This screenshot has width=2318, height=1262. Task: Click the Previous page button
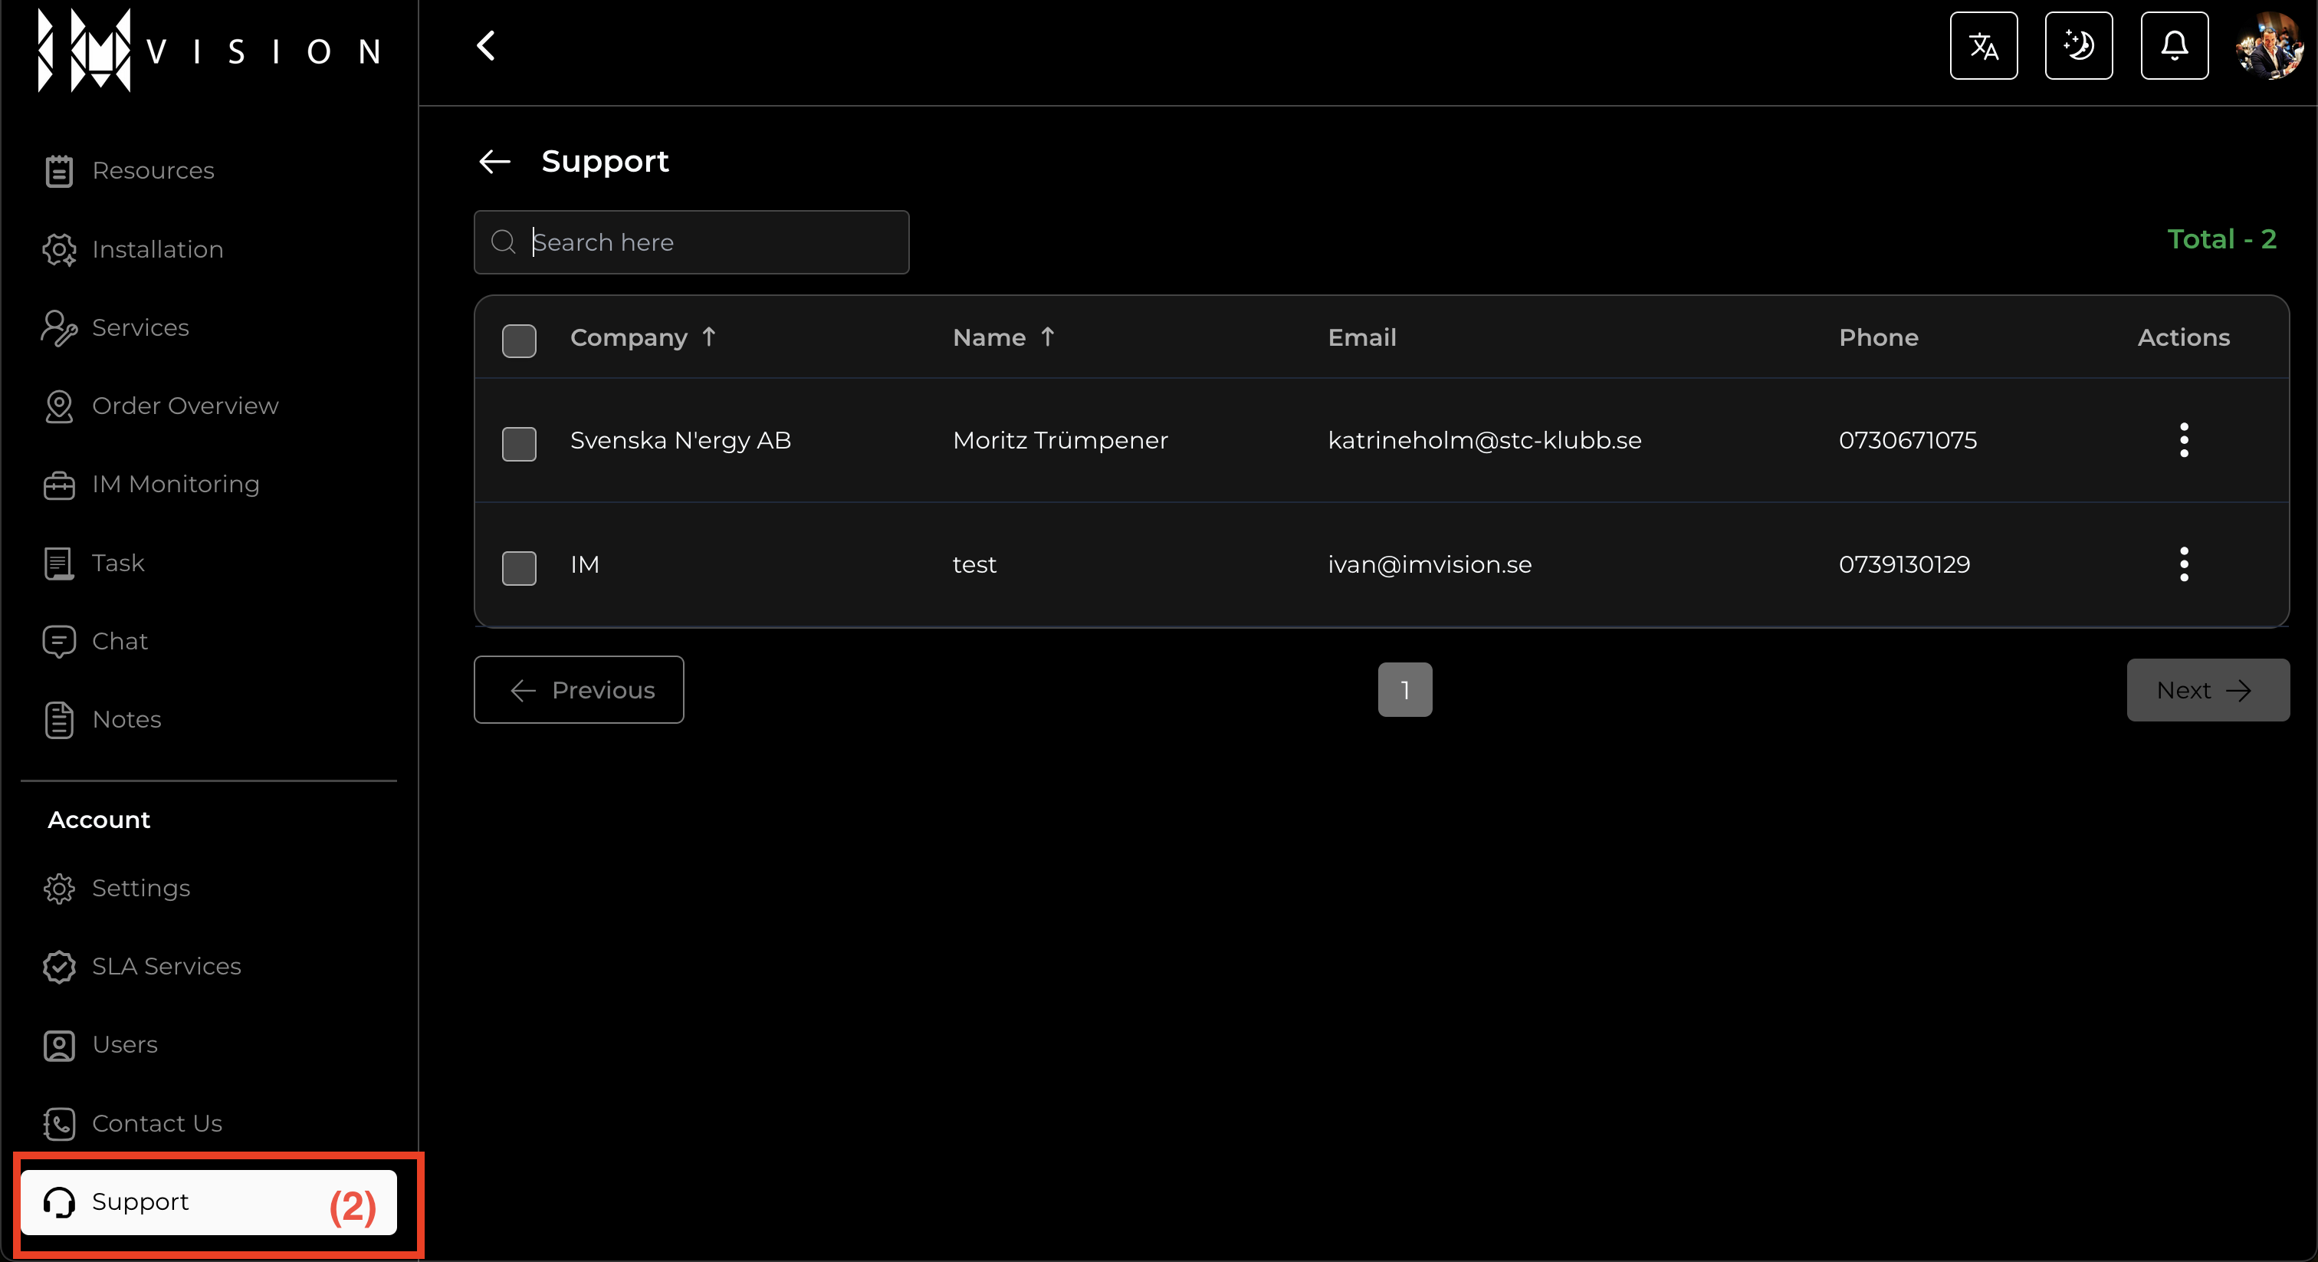tap(579, 689)
